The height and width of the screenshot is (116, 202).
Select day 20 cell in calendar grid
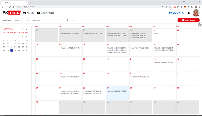117,79
